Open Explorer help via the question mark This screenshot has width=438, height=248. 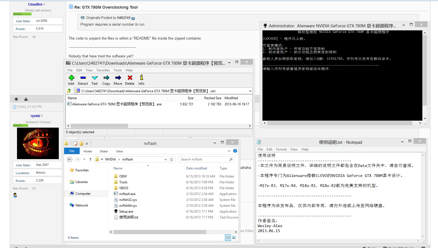235,151
